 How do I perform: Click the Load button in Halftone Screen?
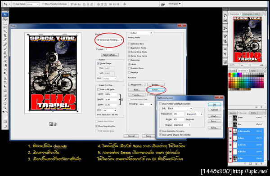[214, 116]
